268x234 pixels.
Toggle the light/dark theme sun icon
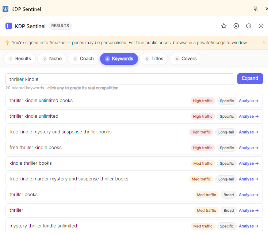(x=261, y=26)
